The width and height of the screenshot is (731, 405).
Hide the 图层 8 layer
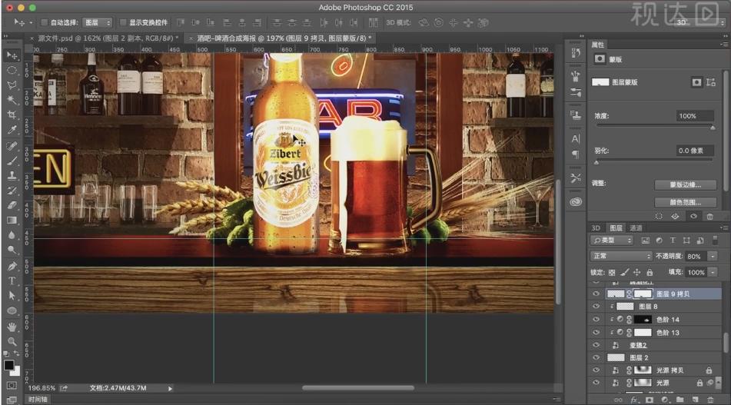point(596,307)
